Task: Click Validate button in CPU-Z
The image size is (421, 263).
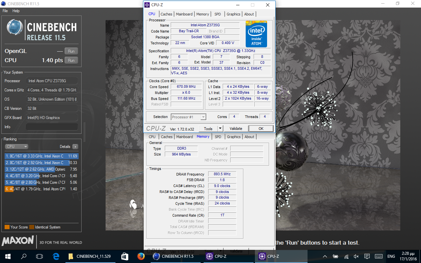Action: point(236,129)
